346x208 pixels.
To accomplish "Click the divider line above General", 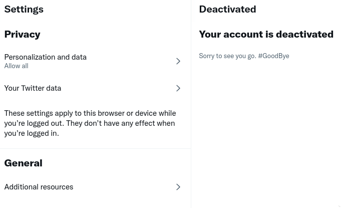I will pos(95,148).
